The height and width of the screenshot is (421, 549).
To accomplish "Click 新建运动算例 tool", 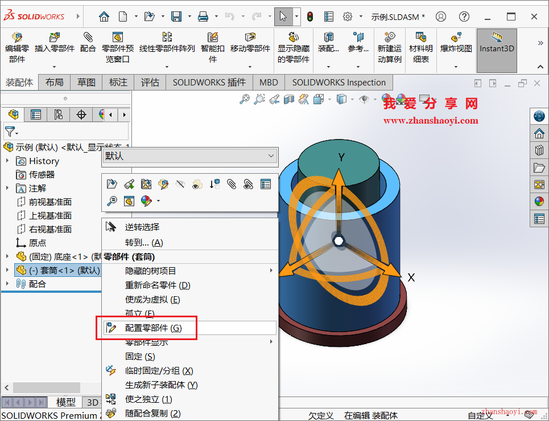I will [389, 47].
